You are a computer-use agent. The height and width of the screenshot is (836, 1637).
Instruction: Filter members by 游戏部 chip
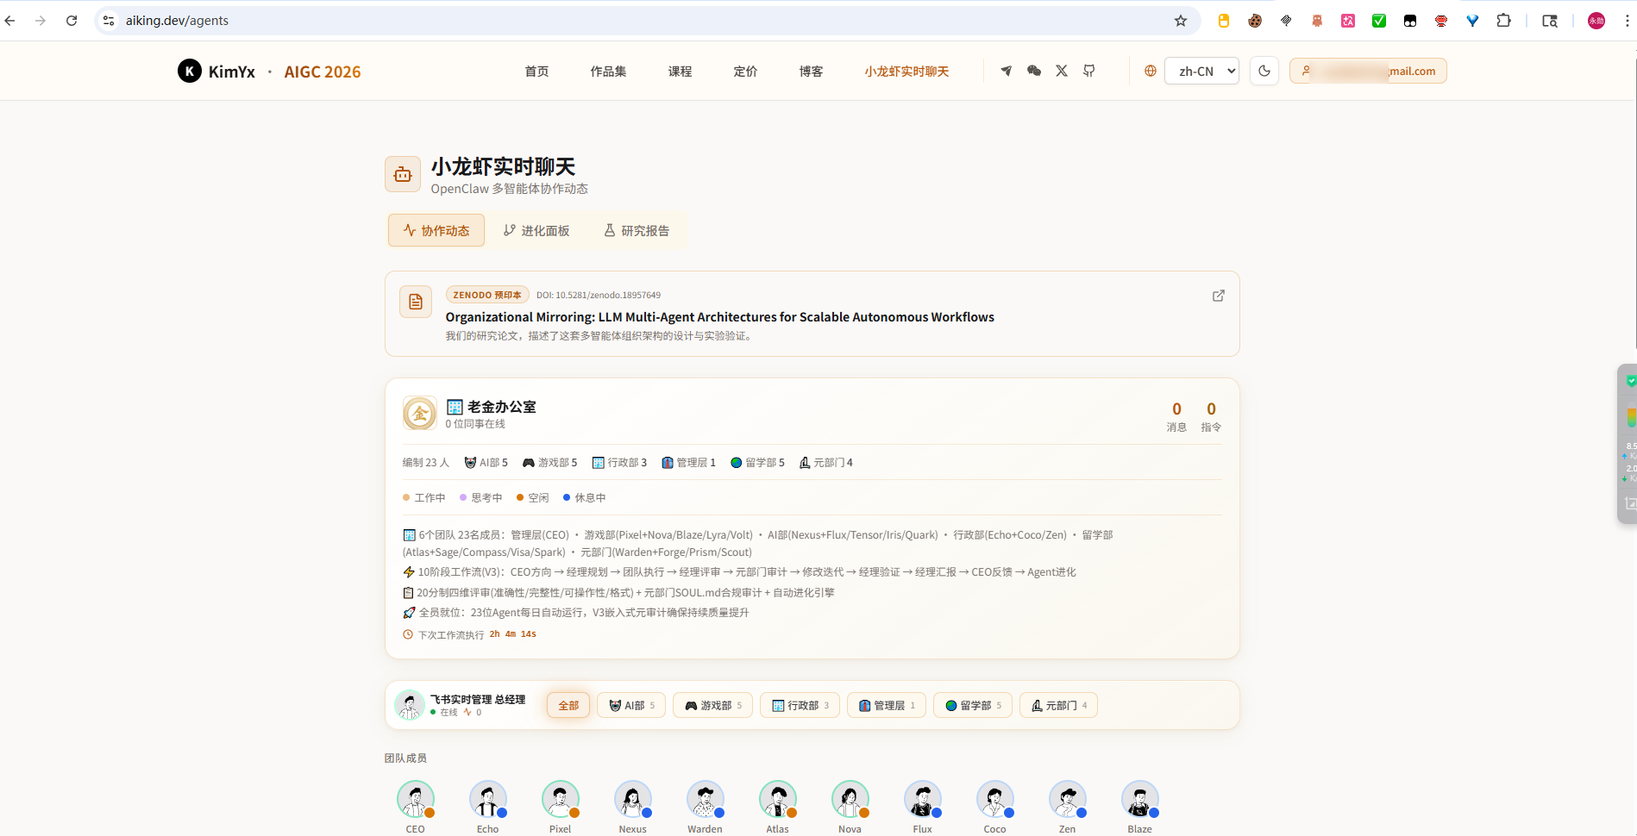712,705
